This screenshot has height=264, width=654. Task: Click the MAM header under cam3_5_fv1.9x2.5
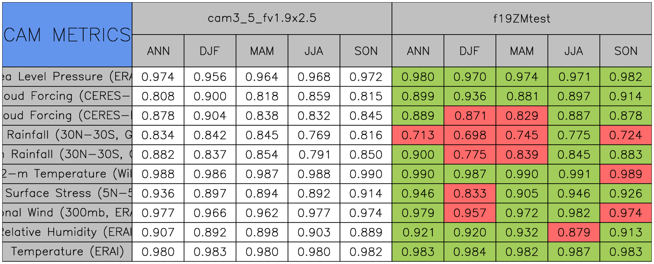(x=262, y=51)
